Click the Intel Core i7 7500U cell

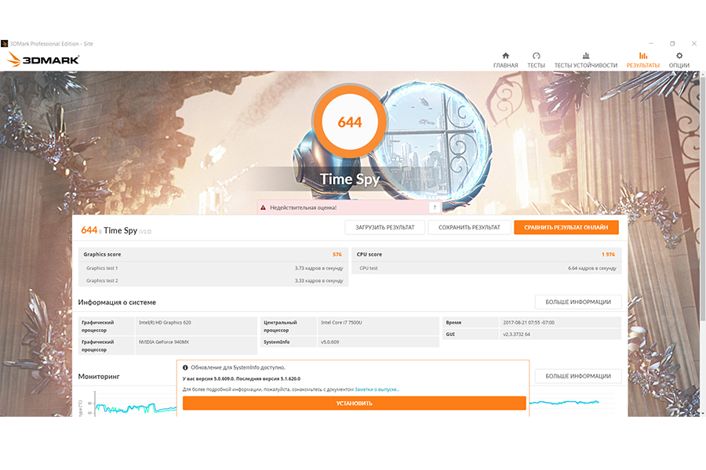click(x=378, y=326)
